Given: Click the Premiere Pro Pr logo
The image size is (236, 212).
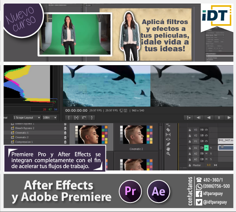Looking at the screenshot, I should 130,191.
